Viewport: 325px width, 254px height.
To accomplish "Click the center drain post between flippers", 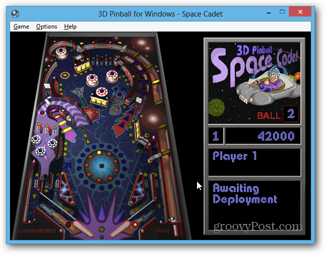I will [x=102, y=237].
